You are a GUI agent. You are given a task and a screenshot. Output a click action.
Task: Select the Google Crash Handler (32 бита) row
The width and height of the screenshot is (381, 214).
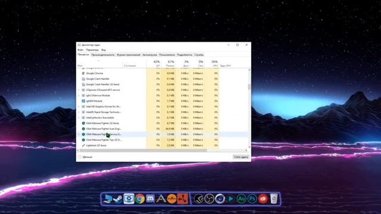click(162, 84)
